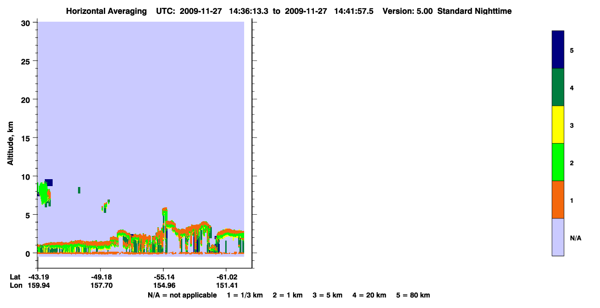Screen dimensions: 600x308
Task: Click the 'N/A = not applicable' legend text
Action: (182, 295)
